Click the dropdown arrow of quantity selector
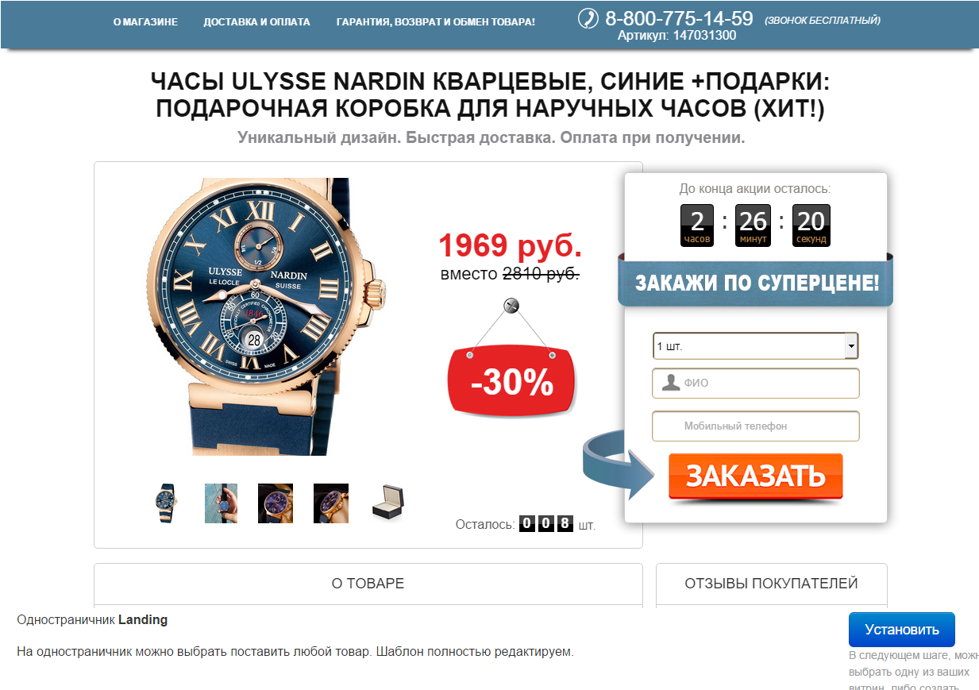Screen dimensions: 979x690 pos(851,346)
